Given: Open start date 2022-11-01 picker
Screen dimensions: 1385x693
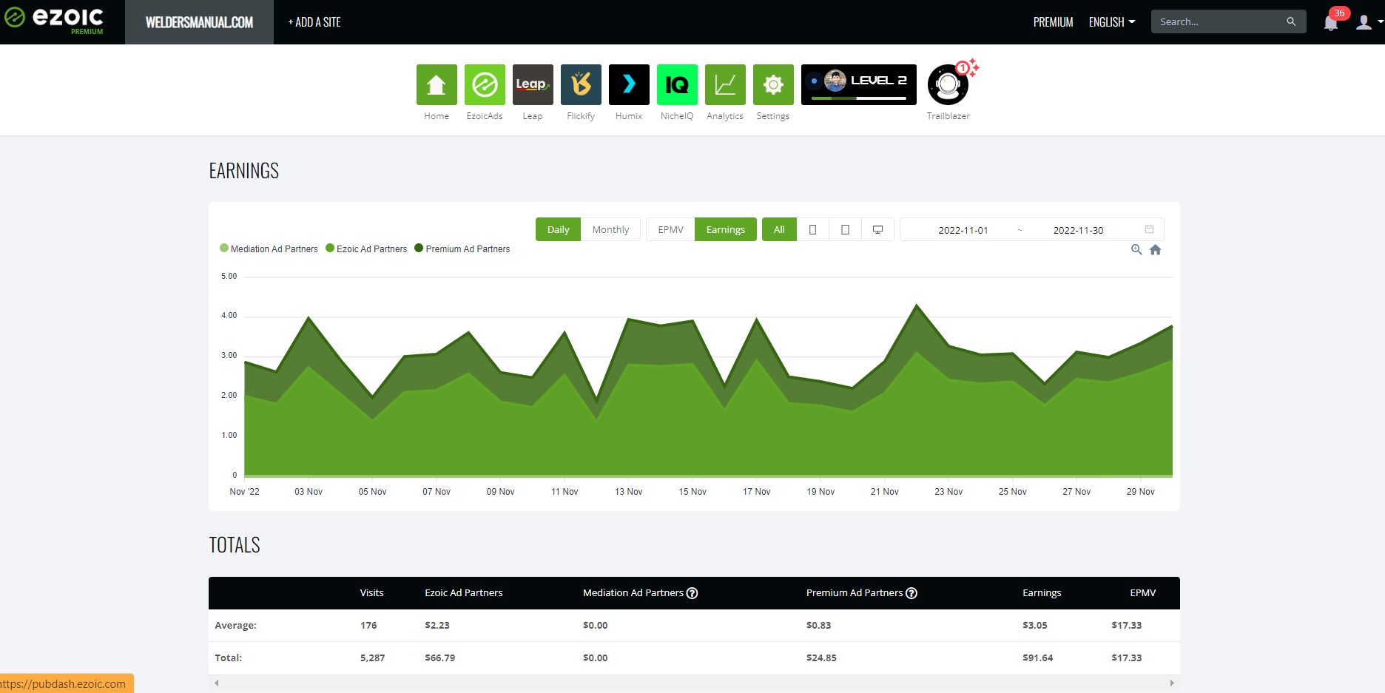Looking at the screenshot, I should coord(963,230).
